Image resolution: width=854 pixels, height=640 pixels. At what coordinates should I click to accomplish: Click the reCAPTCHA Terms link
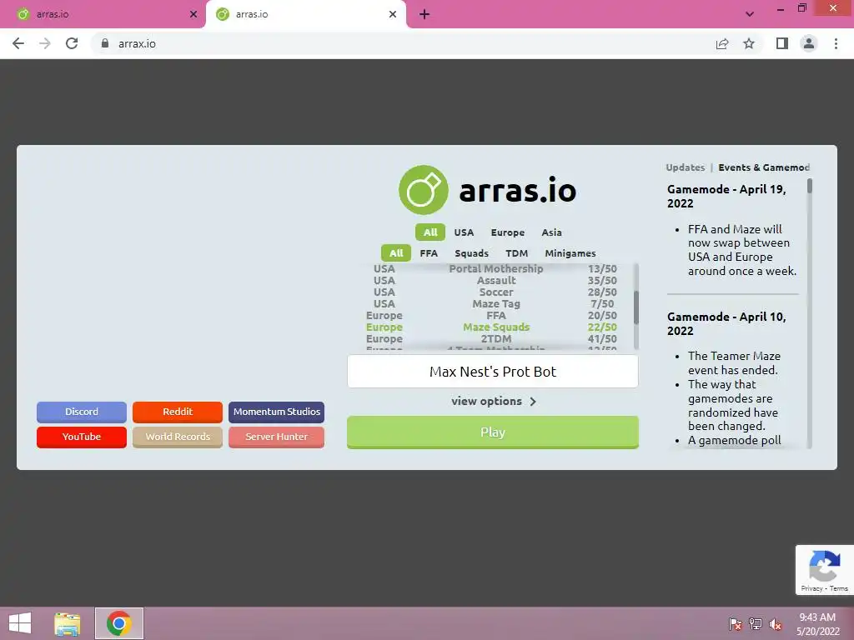839,588
